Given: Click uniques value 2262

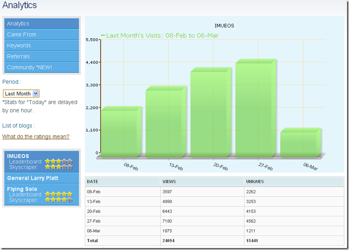Looking at the screenshot, I should pyautogui.click(x=251, y=192).
